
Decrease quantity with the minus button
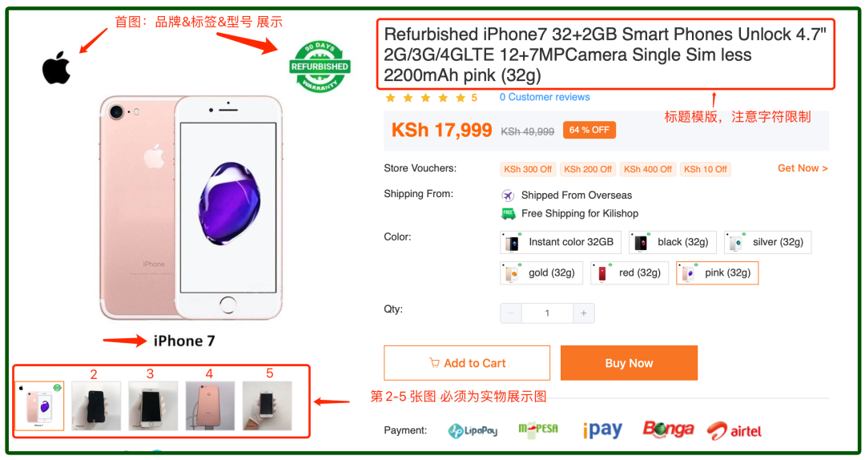tap(511, 313)
